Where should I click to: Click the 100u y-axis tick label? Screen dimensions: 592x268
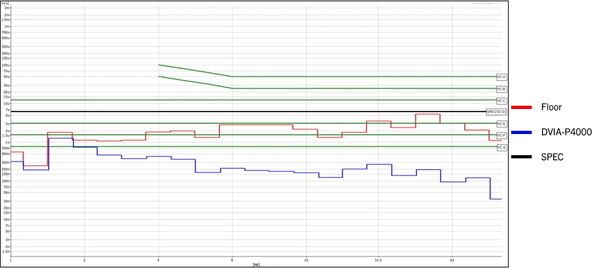pyautogui.click(x=6, y=65)
